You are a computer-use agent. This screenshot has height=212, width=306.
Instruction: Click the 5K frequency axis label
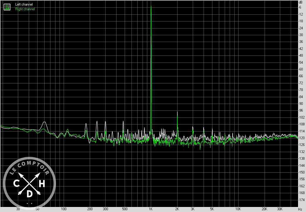click(212, 209)
